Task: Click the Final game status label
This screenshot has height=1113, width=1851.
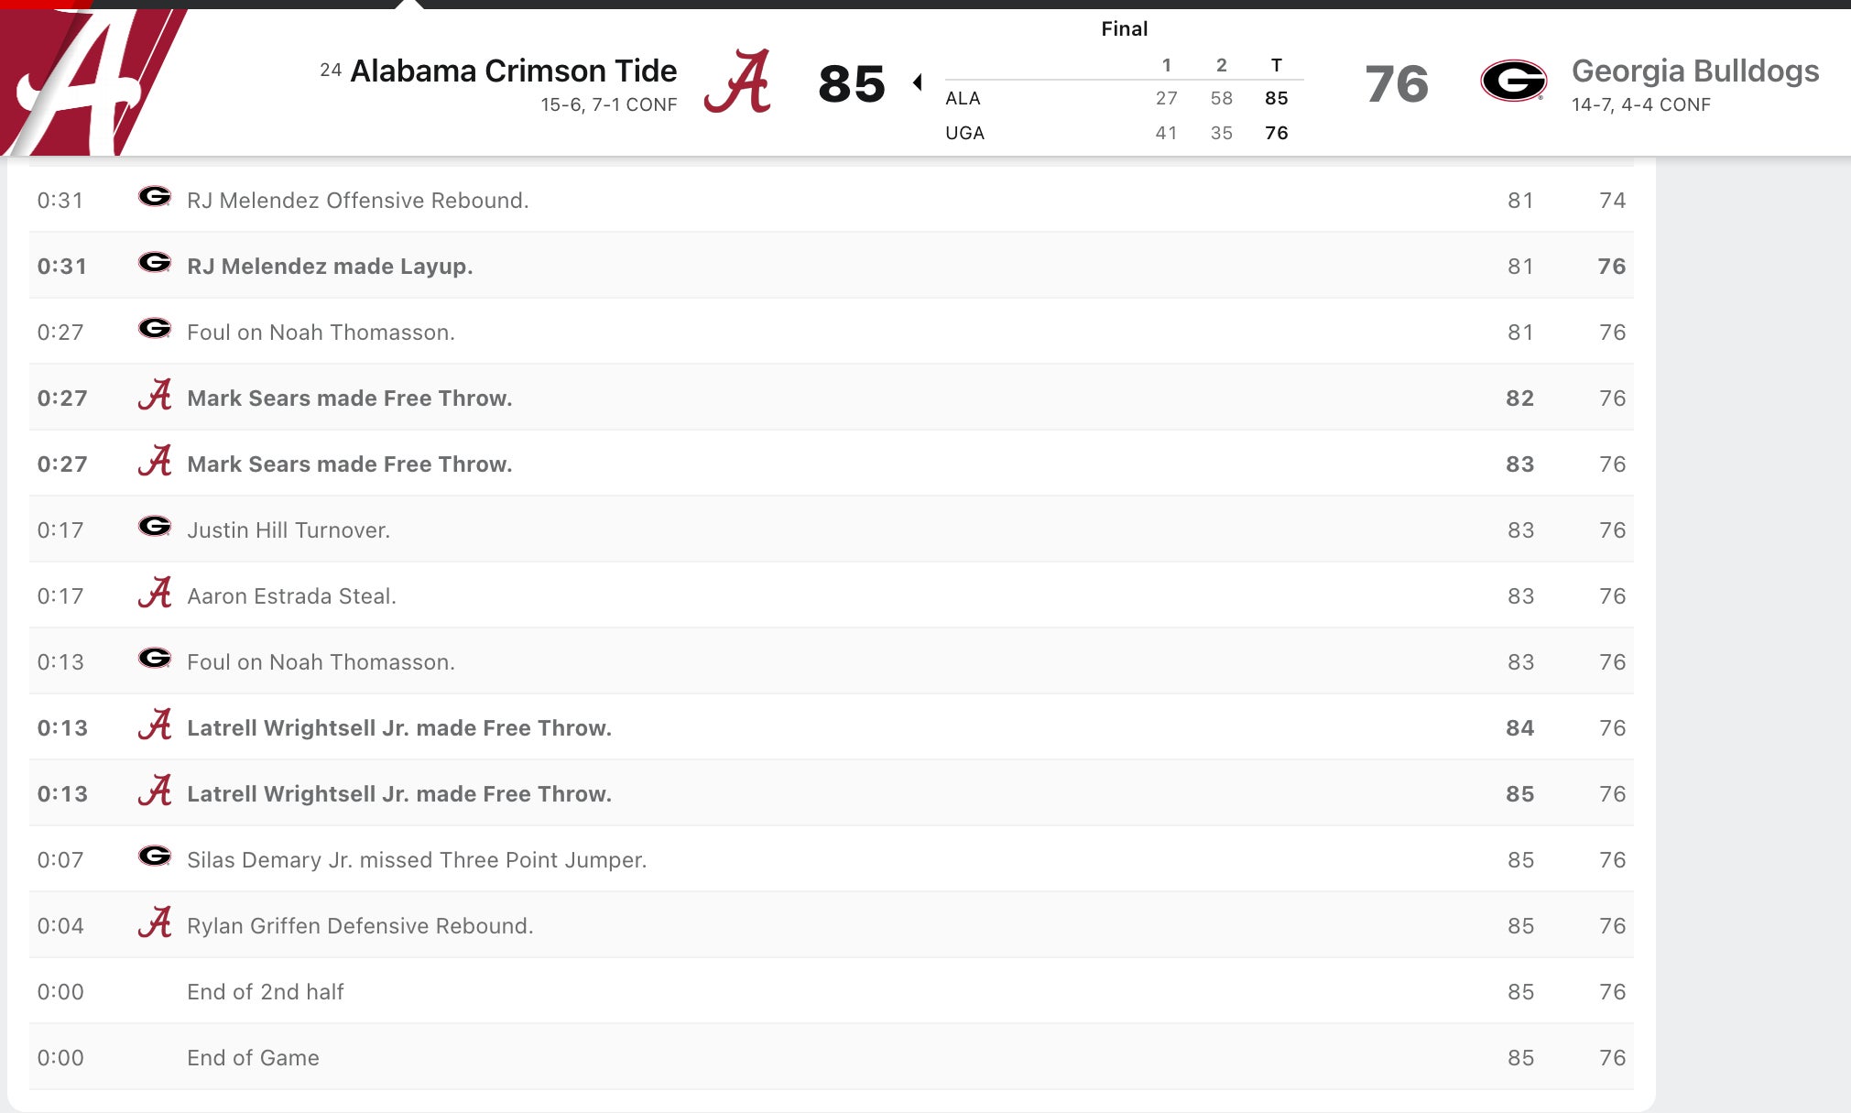Action: pos(1124,29)
